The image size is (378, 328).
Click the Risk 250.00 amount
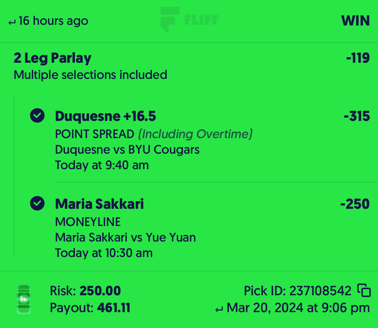pos(100,291)
